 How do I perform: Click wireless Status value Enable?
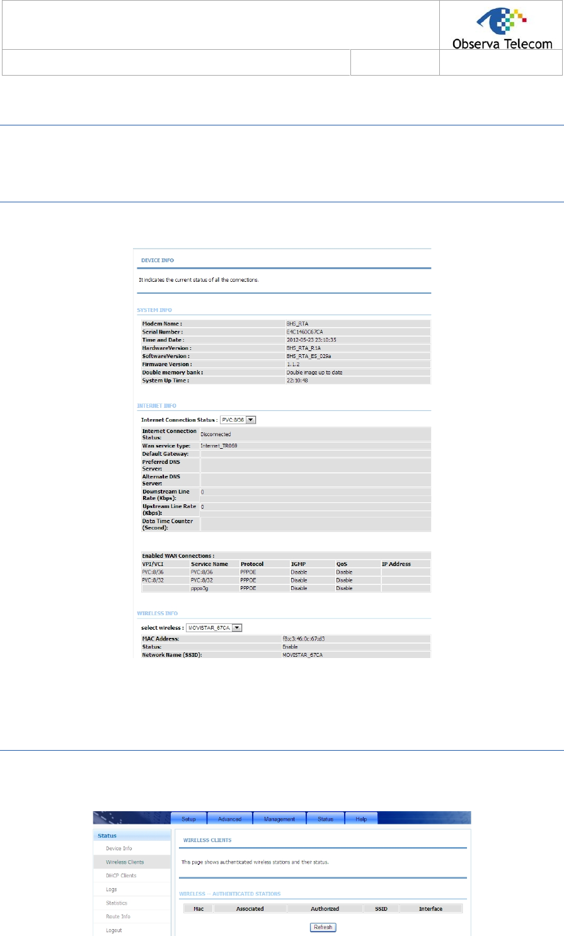pos(291,647)
